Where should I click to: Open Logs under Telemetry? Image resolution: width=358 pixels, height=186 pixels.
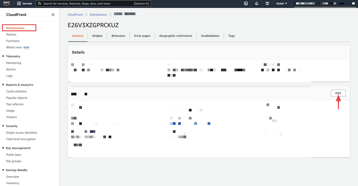(x=9, y=76)
